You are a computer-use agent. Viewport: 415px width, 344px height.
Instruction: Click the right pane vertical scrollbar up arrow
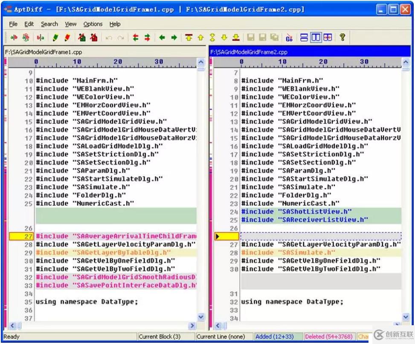pos(406,62)
